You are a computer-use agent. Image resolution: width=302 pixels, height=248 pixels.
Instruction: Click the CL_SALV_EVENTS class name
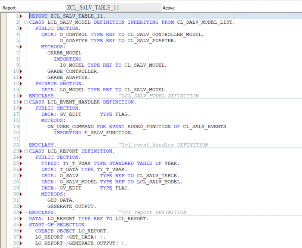204,127
